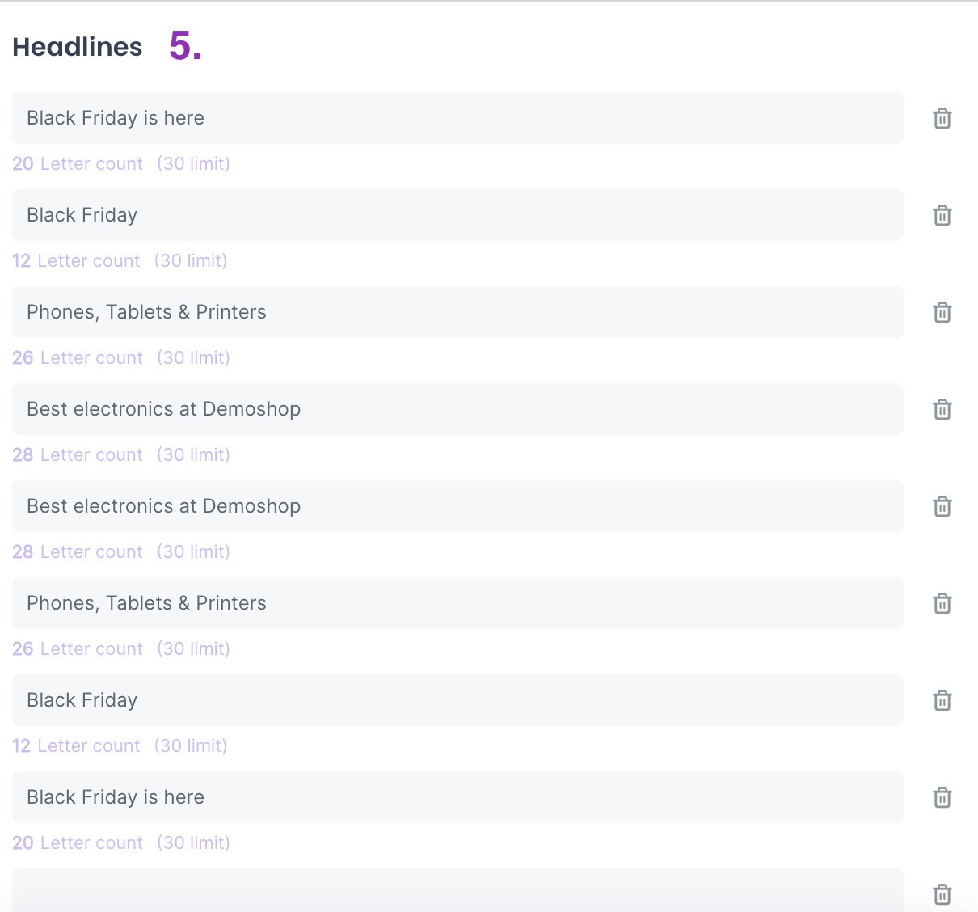Focus the eighth headline 'Black Friday is here'
This screenshot has height=912, width=978.
point(457,797)
